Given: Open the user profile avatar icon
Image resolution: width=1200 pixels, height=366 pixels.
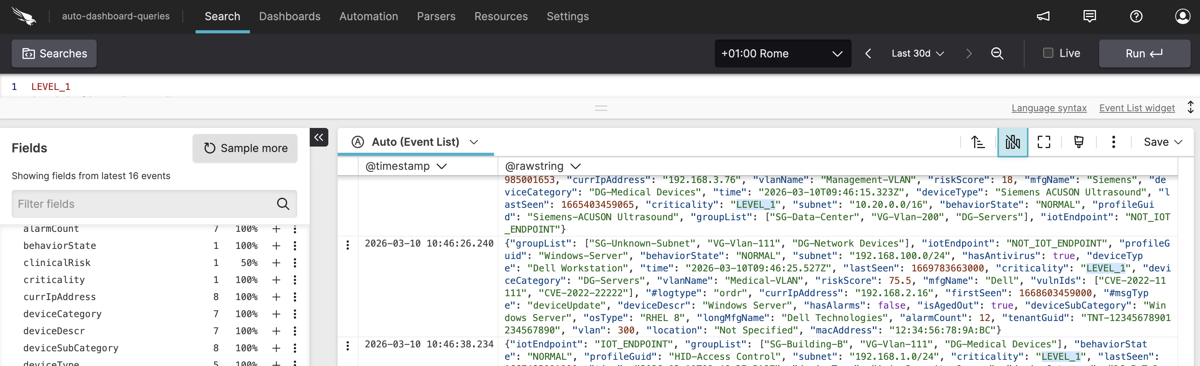Looking at the screenshot, I should [1183, 16].
